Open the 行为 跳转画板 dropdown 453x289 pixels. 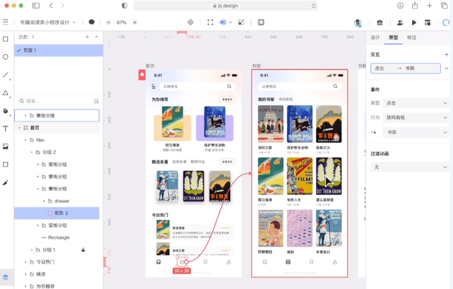(416, 117)
